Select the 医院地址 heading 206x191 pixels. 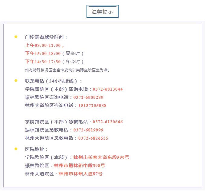click(36, 149)
